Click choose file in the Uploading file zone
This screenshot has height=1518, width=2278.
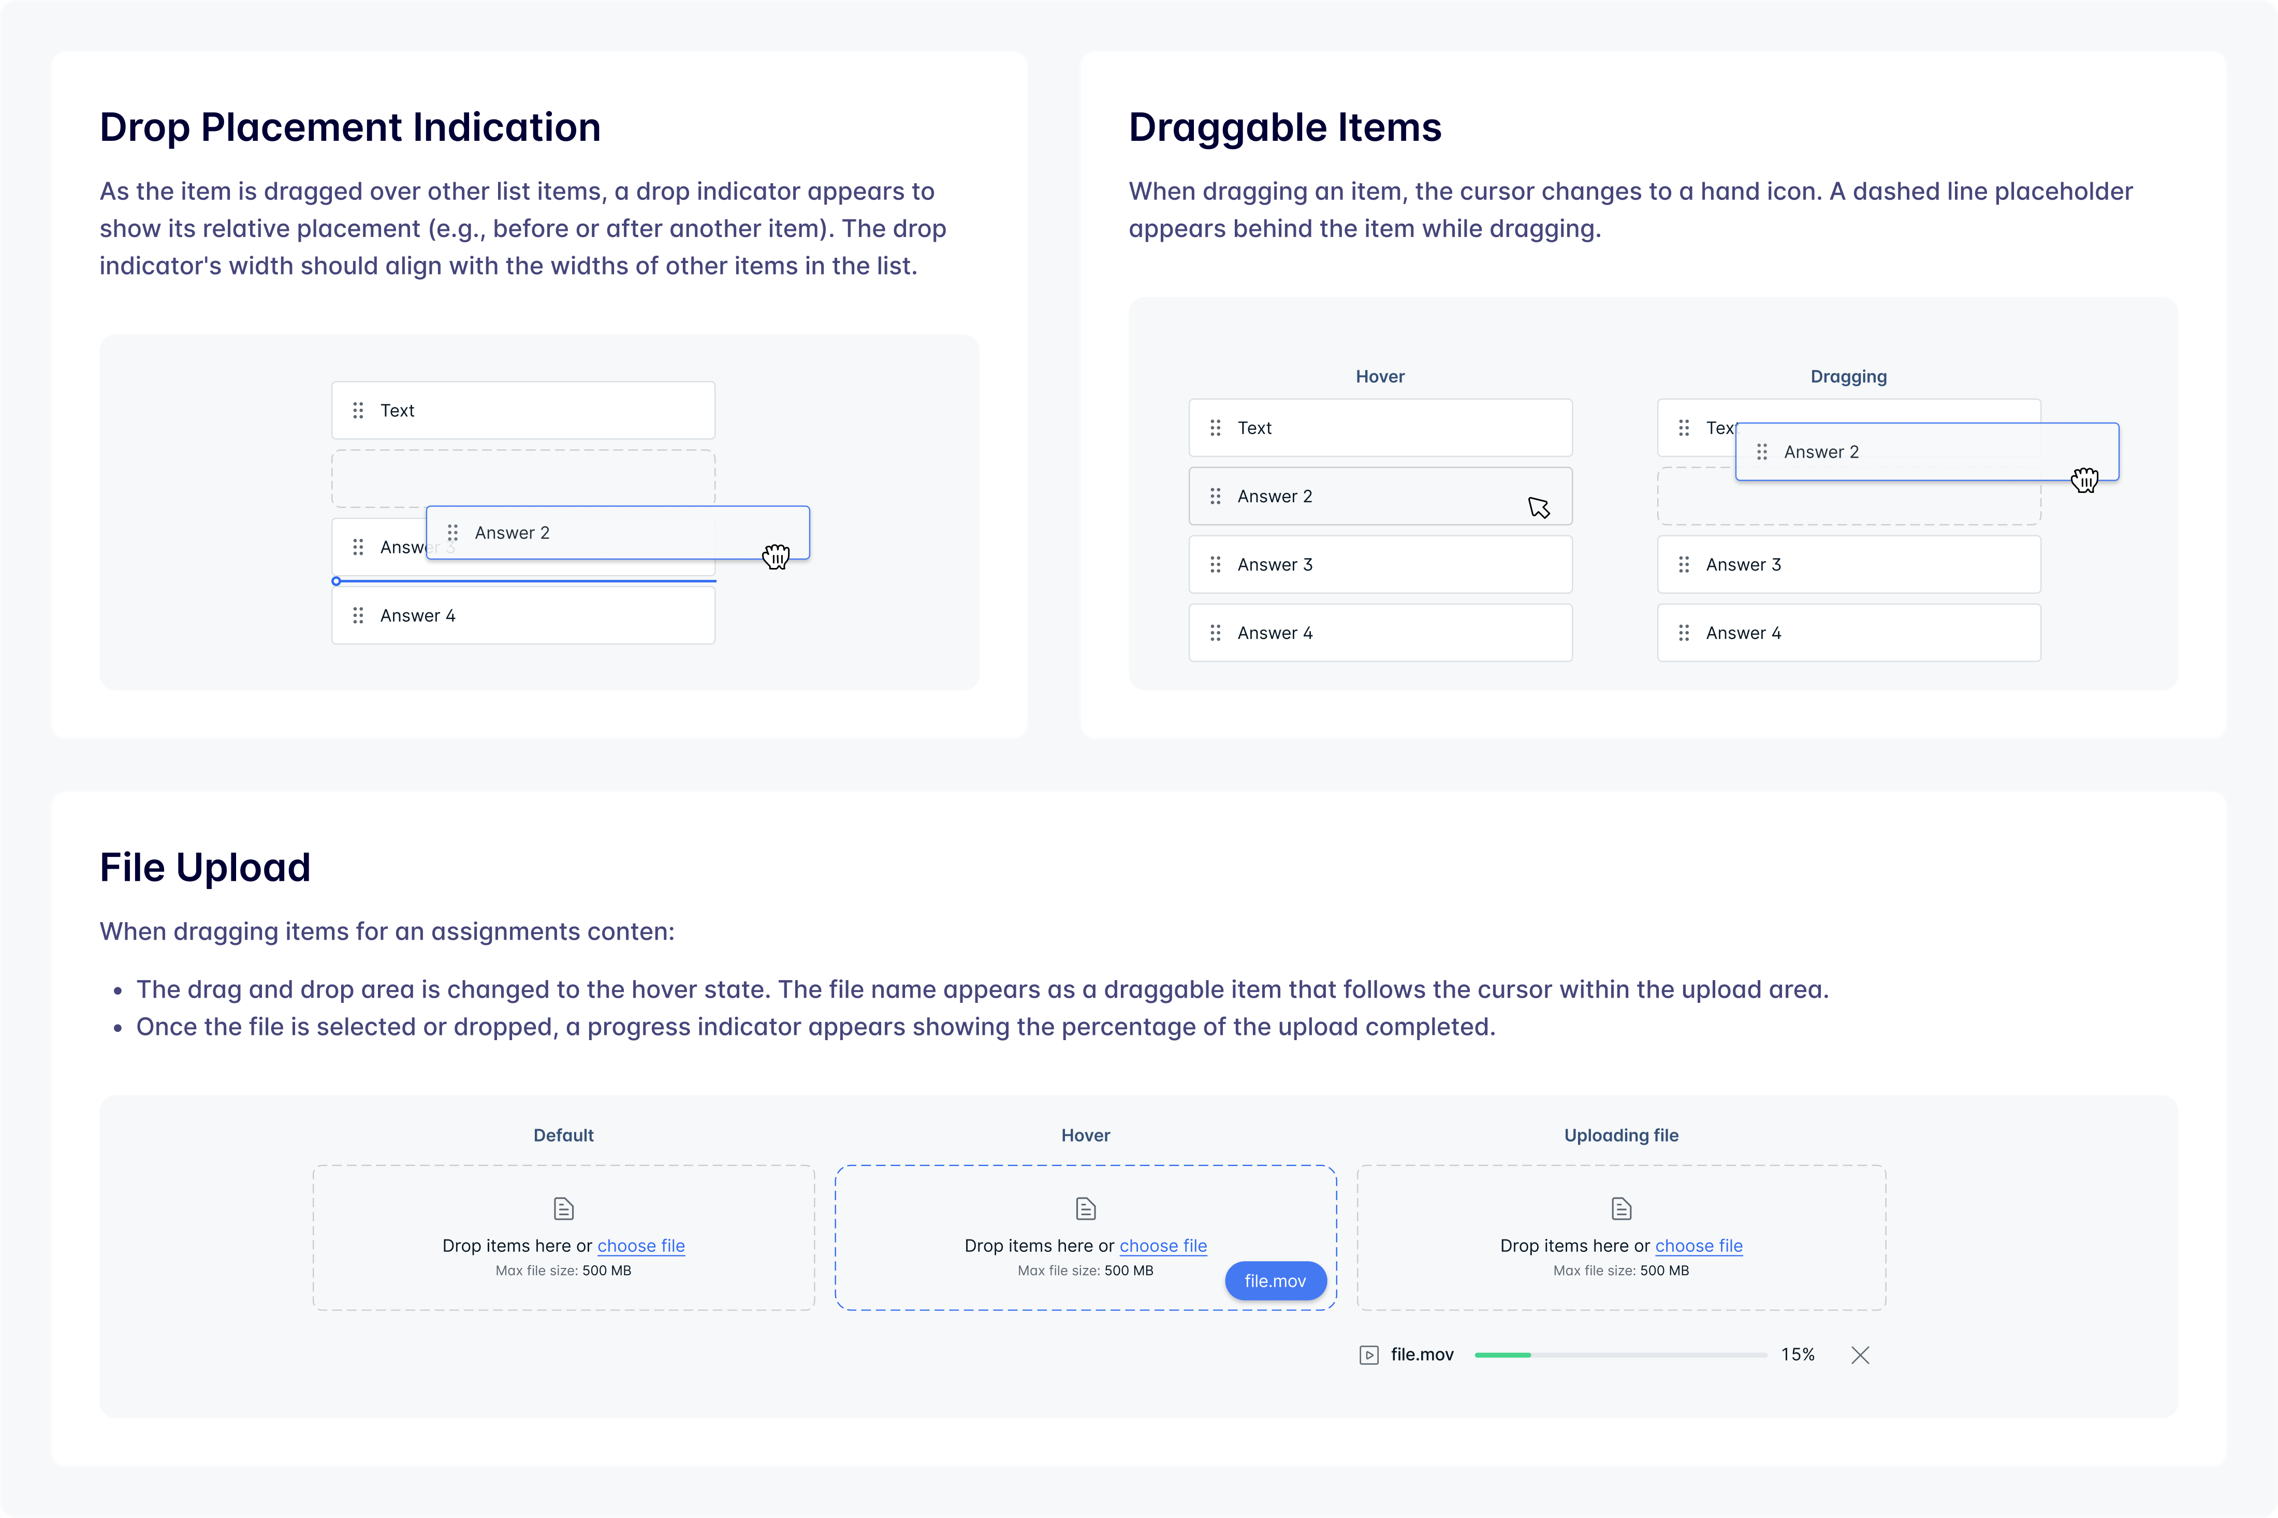(1699, 1246)
